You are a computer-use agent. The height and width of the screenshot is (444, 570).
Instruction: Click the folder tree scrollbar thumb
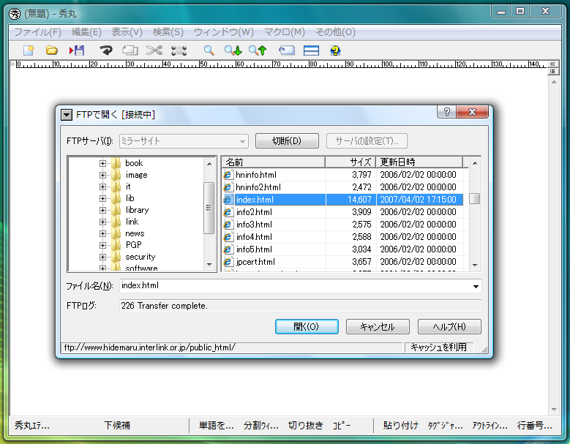click(x=209, y=208)
